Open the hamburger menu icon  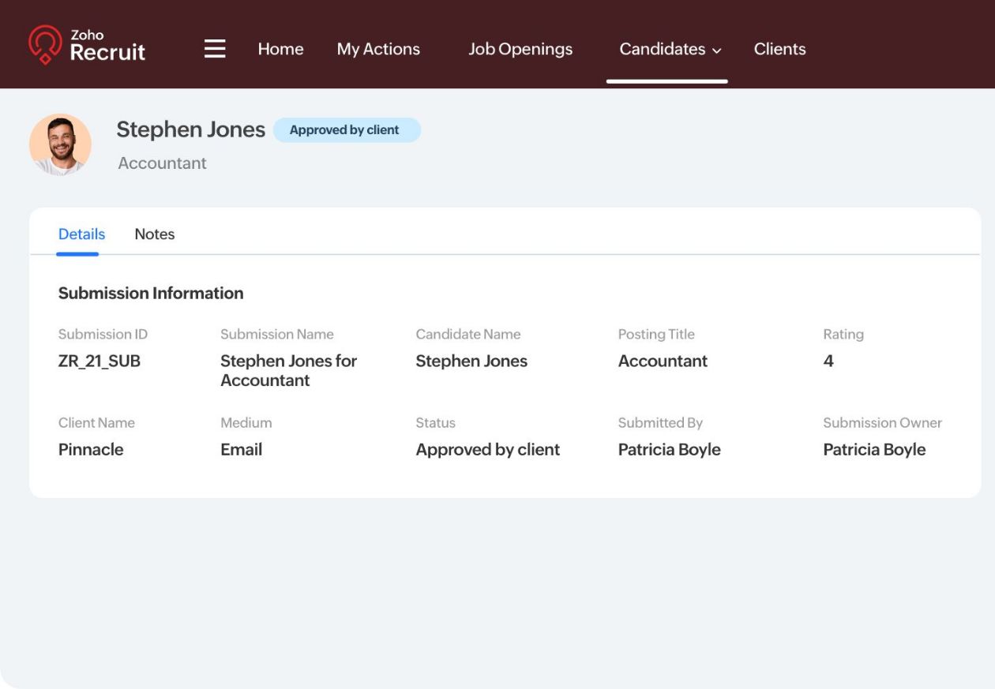point(215,49)
